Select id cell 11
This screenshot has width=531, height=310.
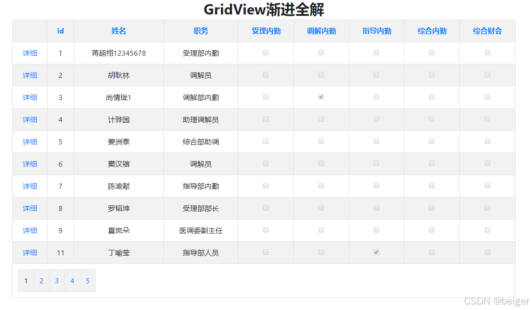pyautogui.click(x=61, y=253)
